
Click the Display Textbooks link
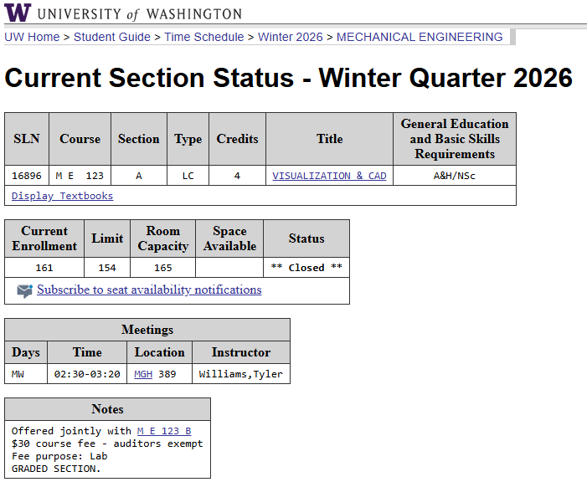[62, 196]
